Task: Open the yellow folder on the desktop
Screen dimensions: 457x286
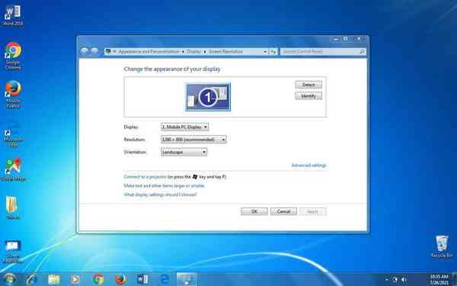Action: tap(13, 207)
